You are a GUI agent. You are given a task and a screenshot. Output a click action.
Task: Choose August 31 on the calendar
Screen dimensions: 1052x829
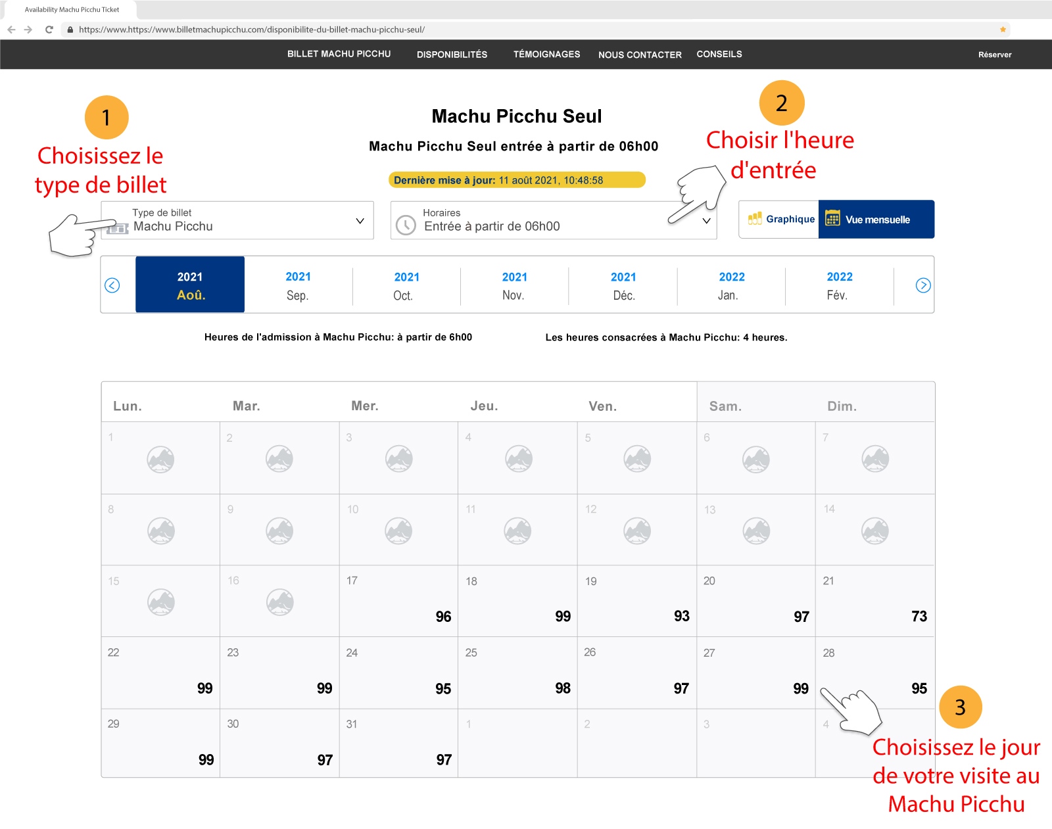pos(398,743)
